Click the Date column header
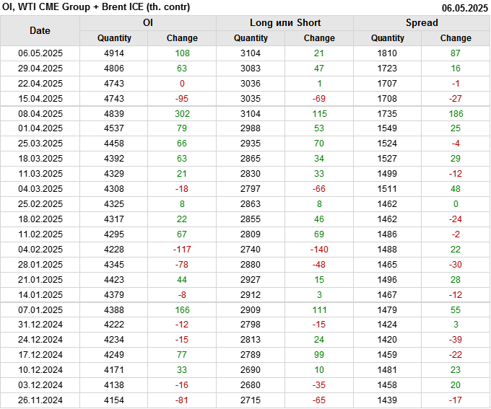The image size is (491, 409). point(40,30)
